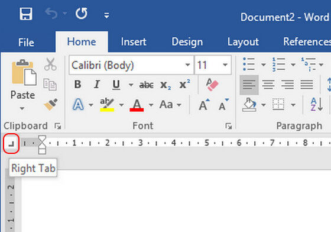
Task: Toggle Bold formatting
Action: [x=77, y=85]
